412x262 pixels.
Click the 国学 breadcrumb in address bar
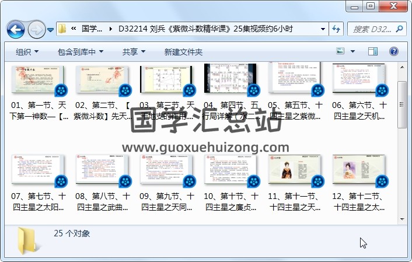coord(92,29)
